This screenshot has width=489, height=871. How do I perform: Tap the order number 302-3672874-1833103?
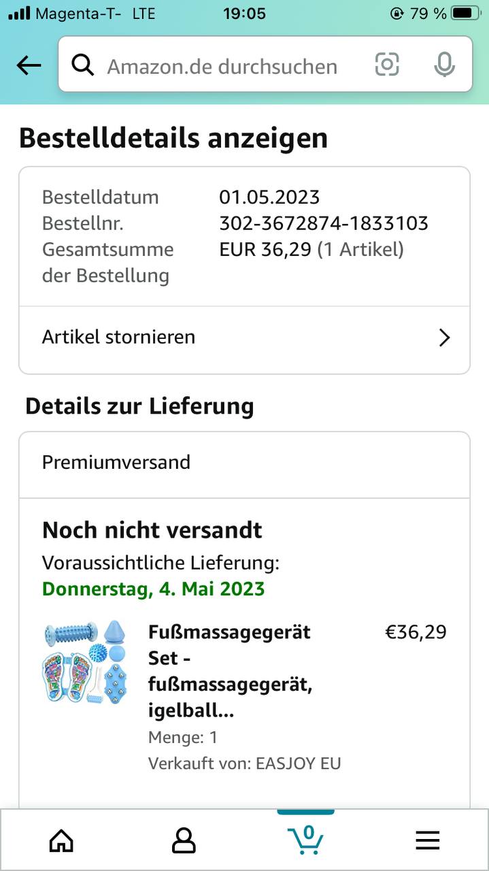point(324,223)
